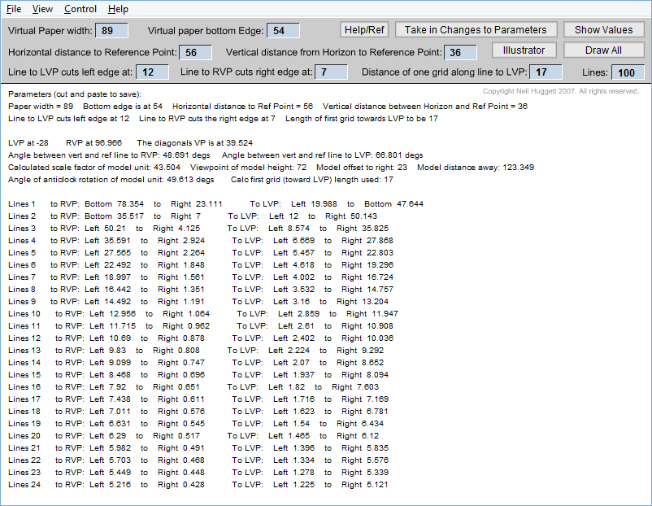
Task: Edit Horizontal distance to Reference Point field
Action: (x=195, y=52)
